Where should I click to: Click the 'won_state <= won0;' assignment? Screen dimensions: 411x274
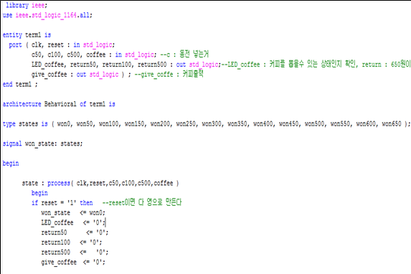pyautogui.click(x=73, y=212)
